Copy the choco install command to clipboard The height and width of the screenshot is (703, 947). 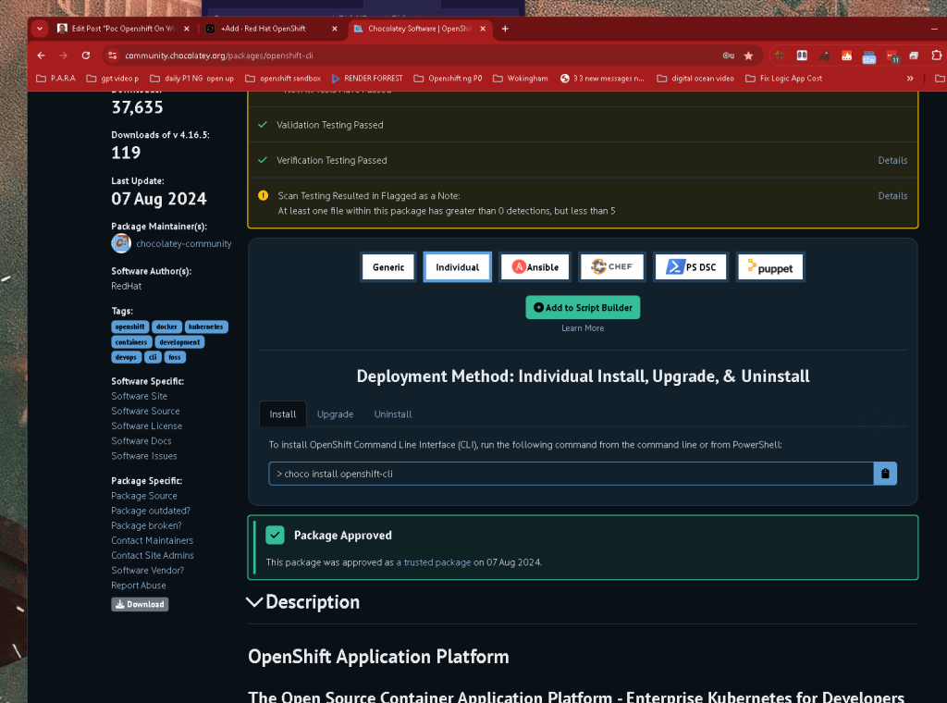[x=885, y=474]
